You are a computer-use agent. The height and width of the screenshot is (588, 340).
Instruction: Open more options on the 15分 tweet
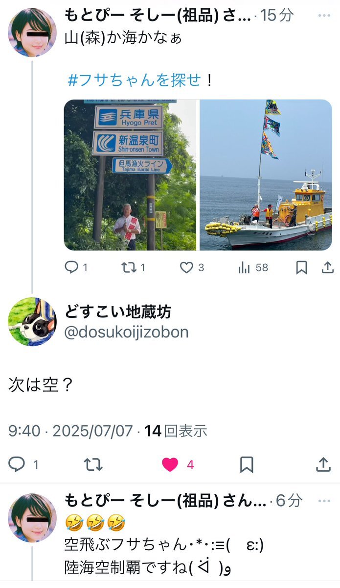(324, 15)
